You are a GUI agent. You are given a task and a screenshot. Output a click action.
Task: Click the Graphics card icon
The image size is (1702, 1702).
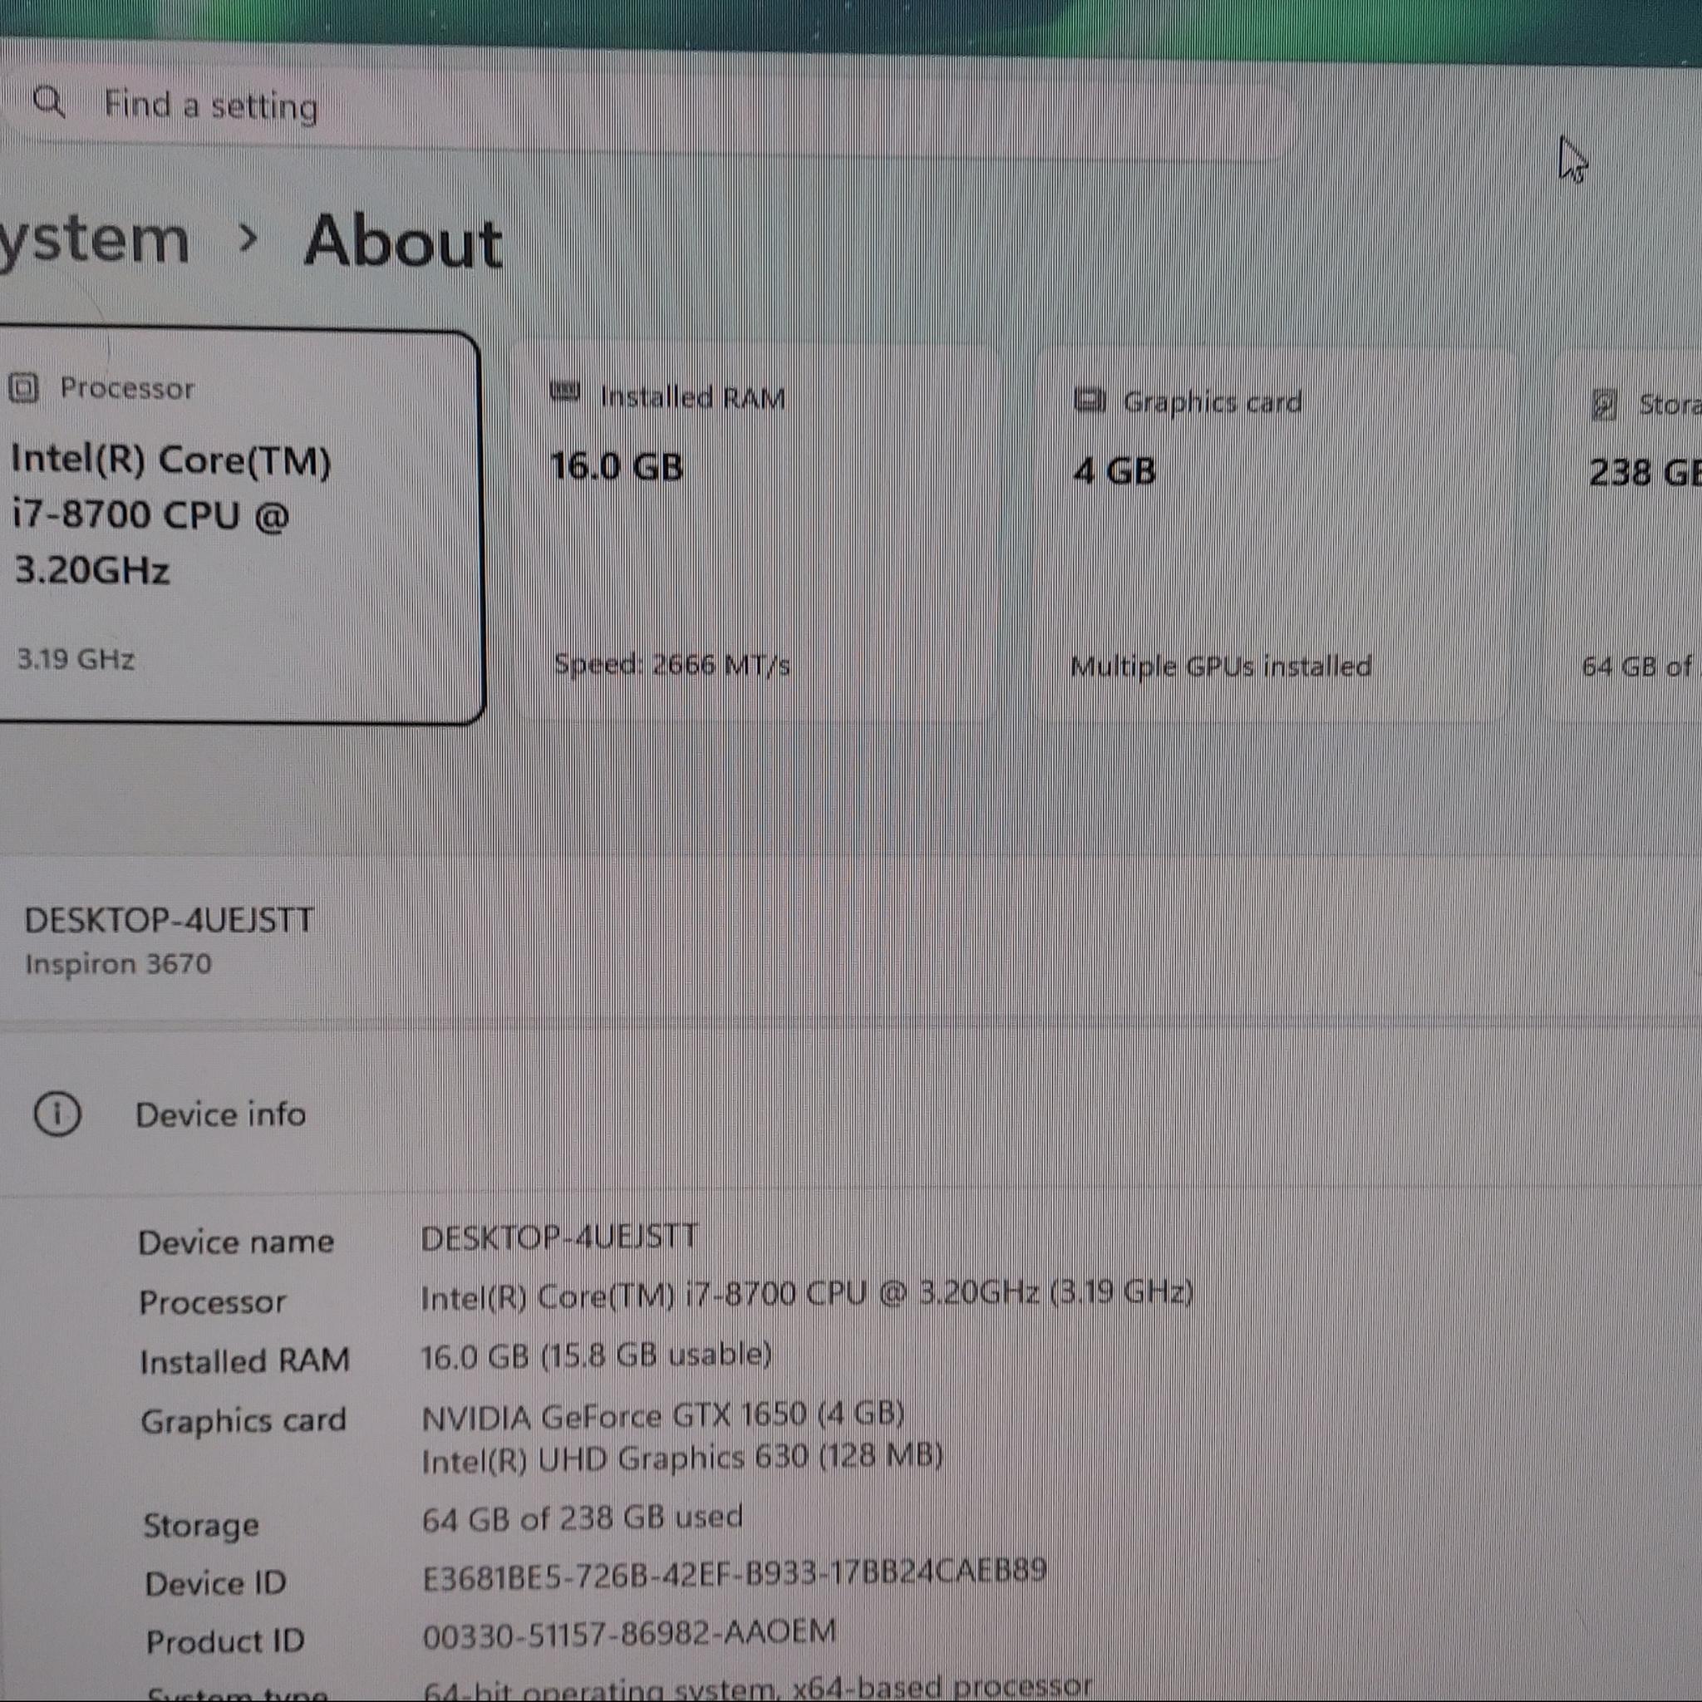click(1090, 401)
